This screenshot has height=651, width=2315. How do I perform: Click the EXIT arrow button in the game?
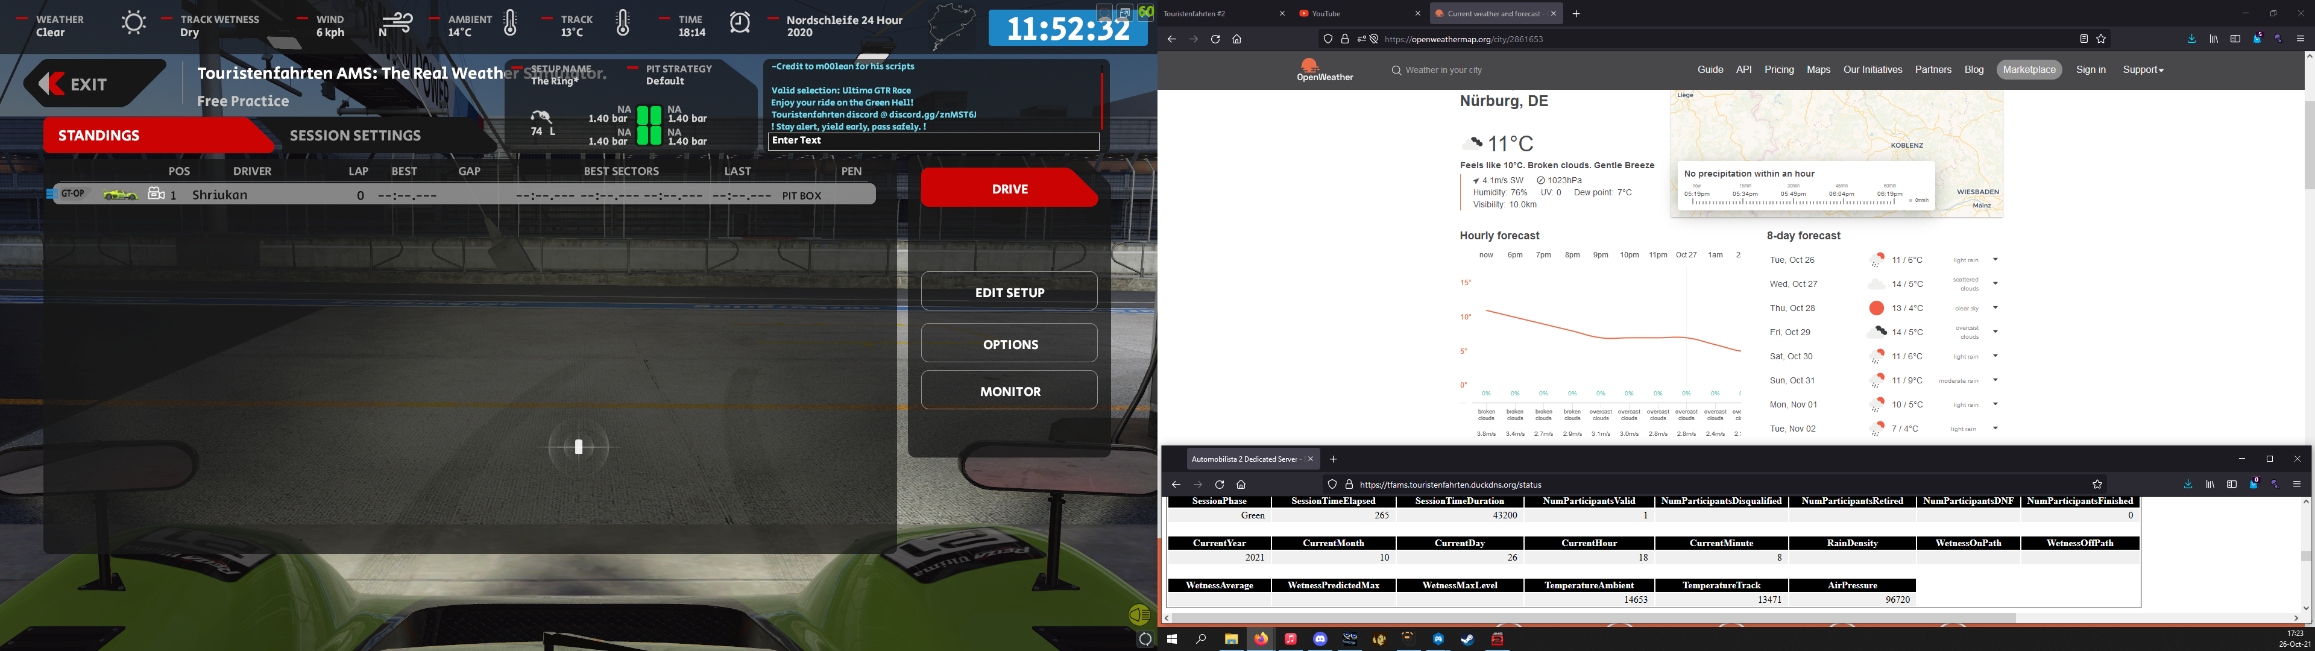[x=95, y=84]
